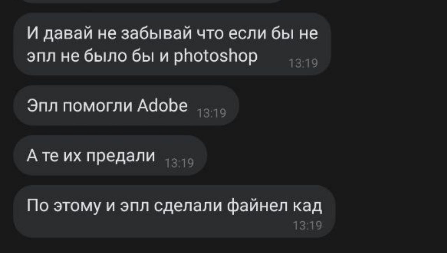Viewport: 447px width, 253px height.
Task: Tap the timestamp of the last message
Action: (x=307, y=226)
